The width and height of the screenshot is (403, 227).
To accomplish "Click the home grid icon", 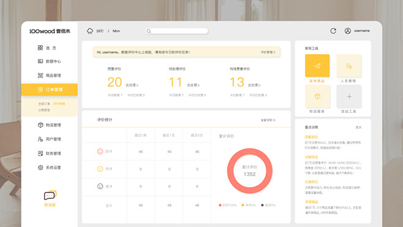I will click(x=40, y=48).
